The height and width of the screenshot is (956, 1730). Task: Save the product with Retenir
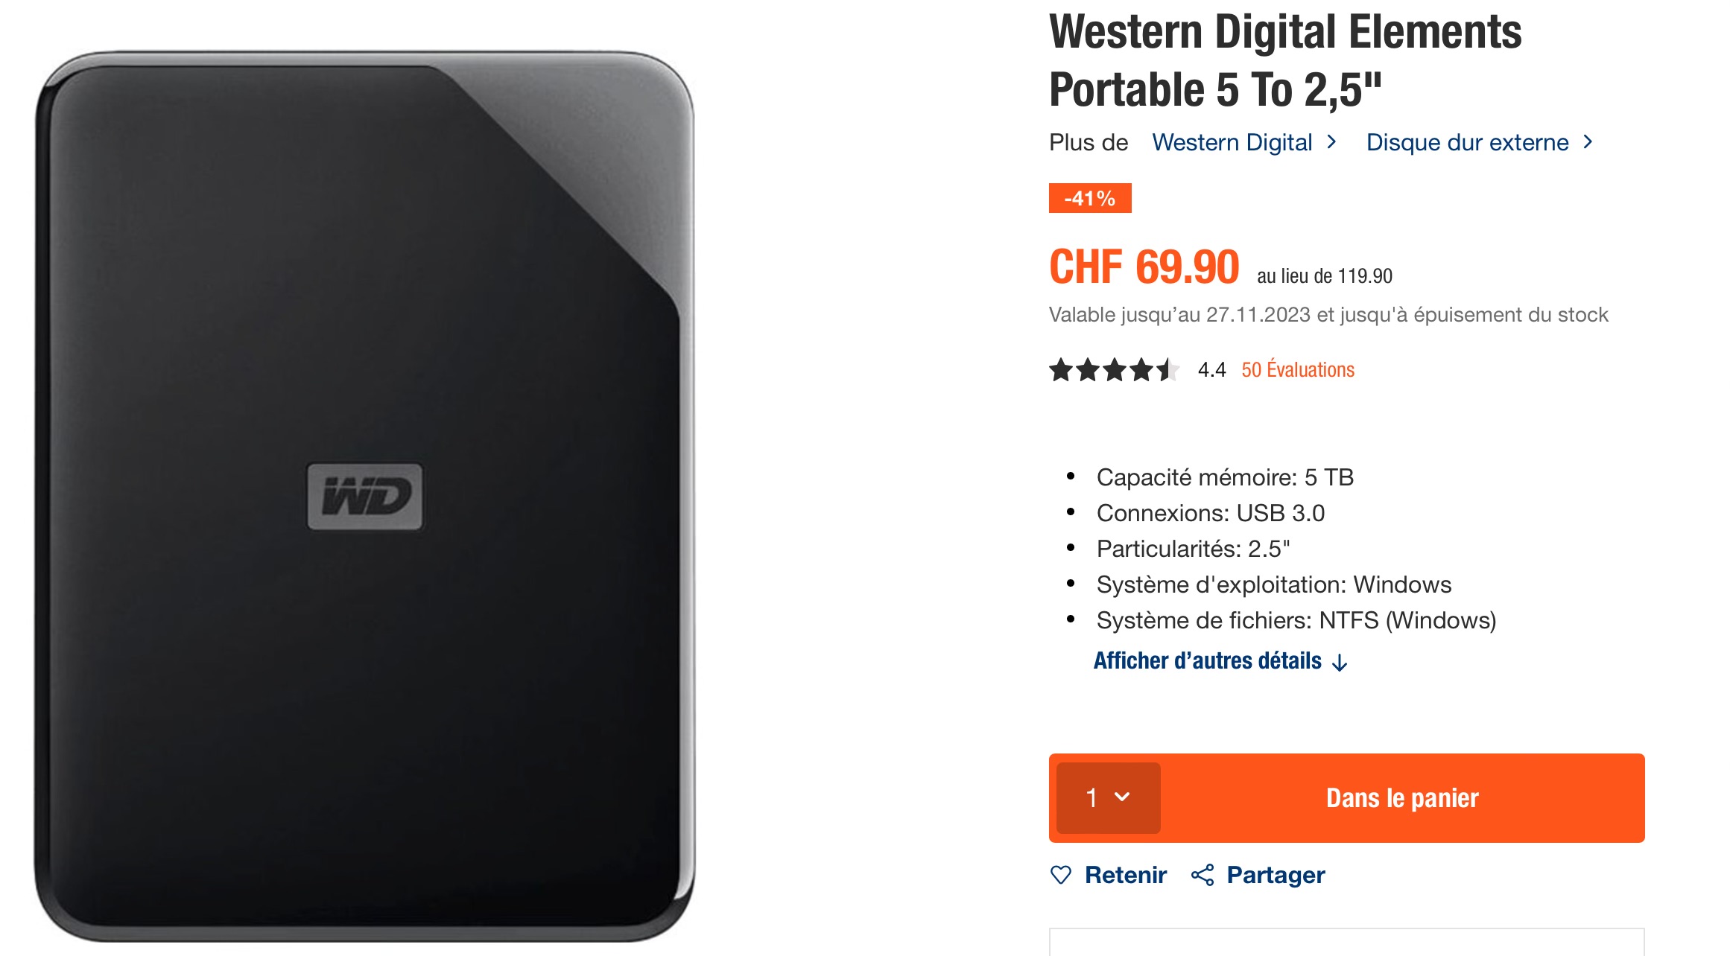pos(1125,875)
